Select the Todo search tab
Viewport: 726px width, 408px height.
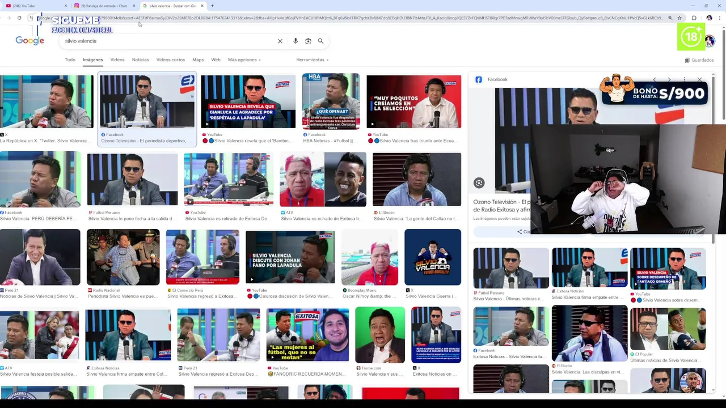(70, 59)
